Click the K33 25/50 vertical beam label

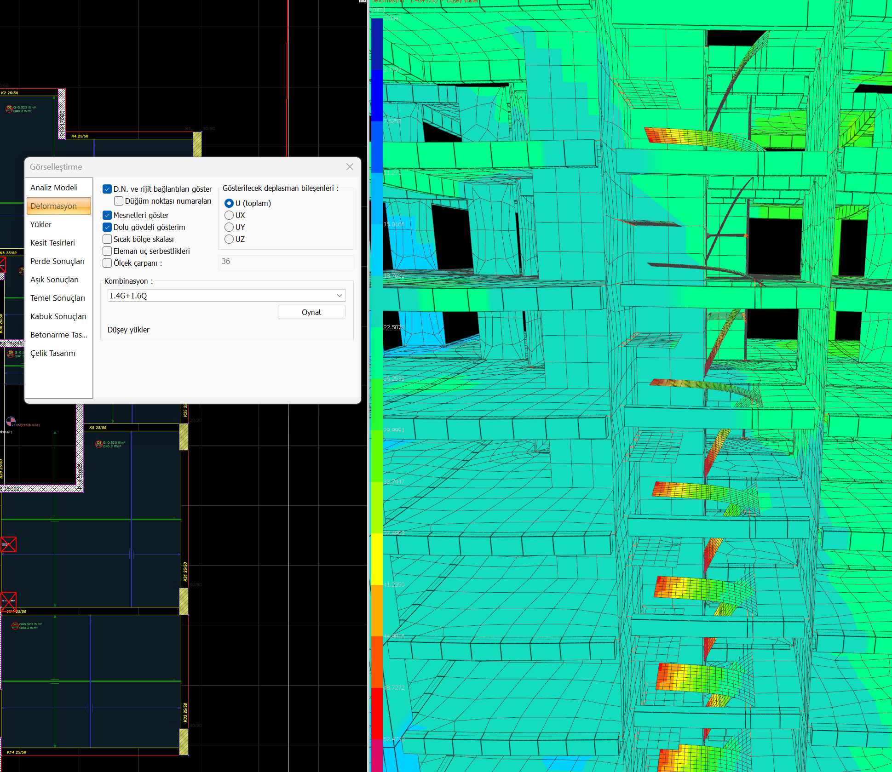point(185,712)
